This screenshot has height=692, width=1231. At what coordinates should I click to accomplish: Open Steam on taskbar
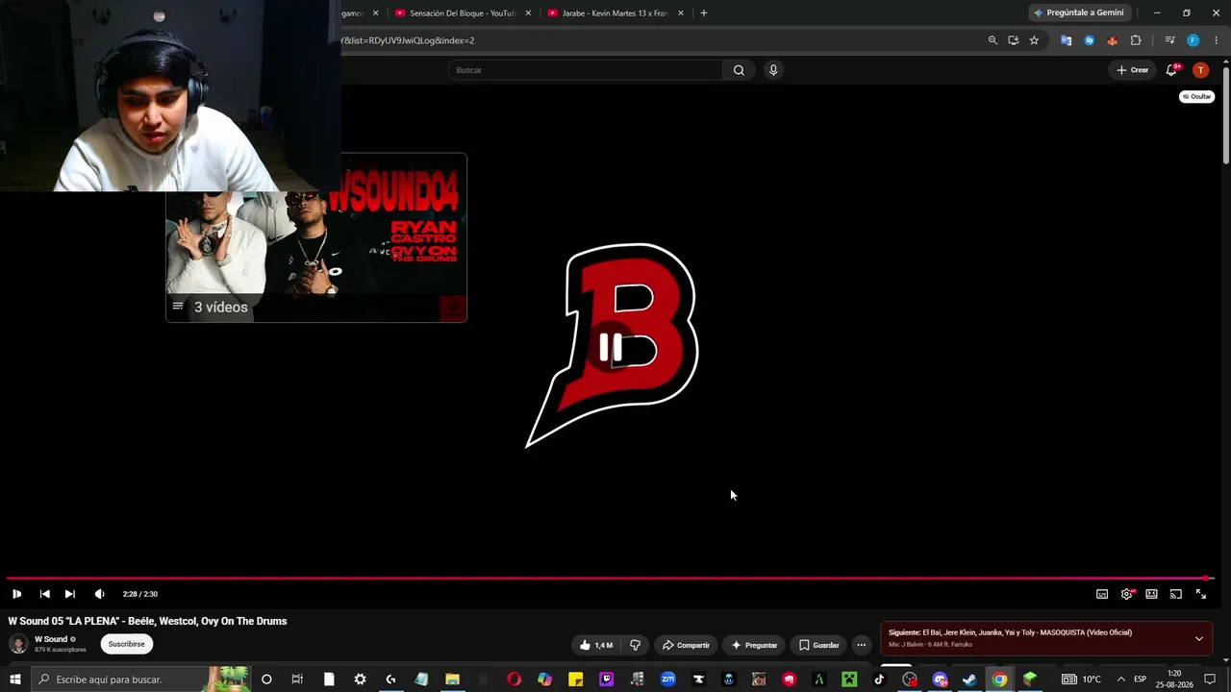click(969, 680)
